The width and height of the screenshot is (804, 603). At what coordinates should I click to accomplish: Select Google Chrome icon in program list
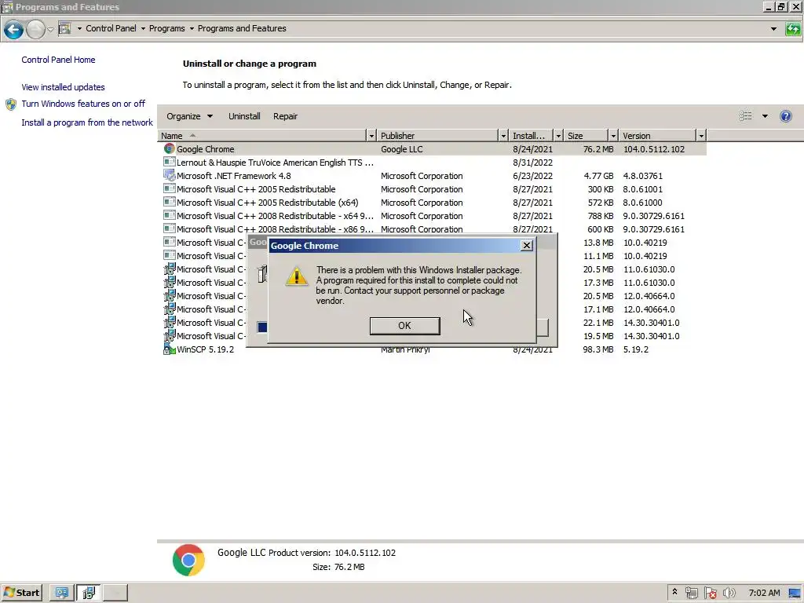click(170, 148)
